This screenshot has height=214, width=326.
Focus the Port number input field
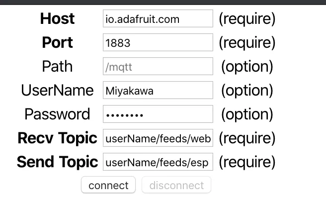tap(158, 43)
